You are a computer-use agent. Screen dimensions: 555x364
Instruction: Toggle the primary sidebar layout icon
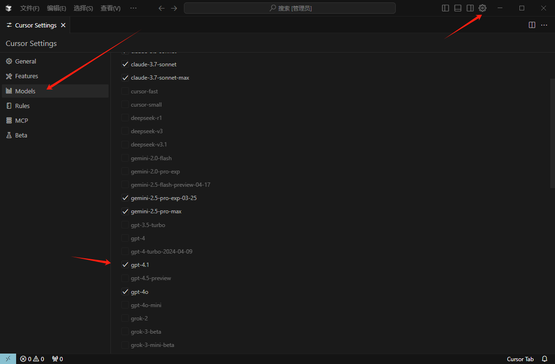pos(446,8)
